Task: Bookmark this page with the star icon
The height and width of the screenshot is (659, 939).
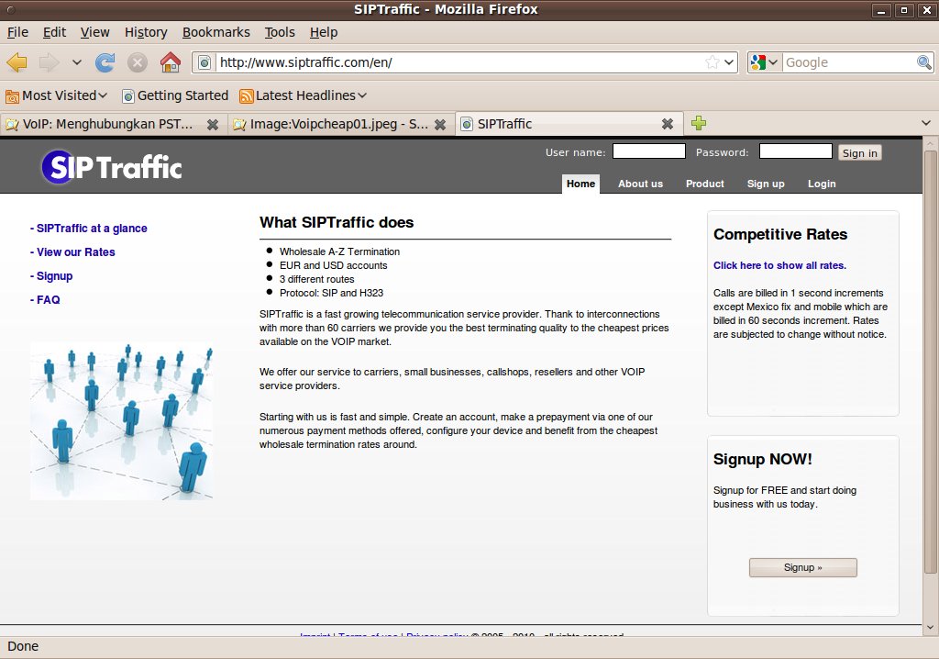Action: click(x=713, y=62)
